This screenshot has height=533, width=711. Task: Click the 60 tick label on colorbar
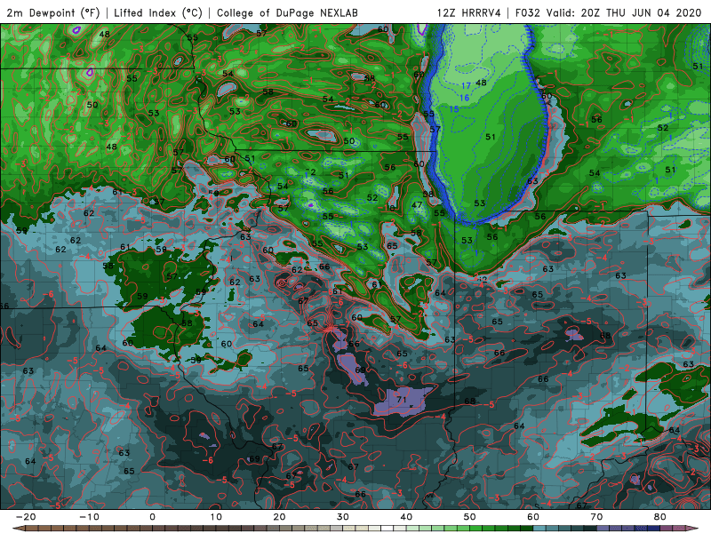click(533, 517)
